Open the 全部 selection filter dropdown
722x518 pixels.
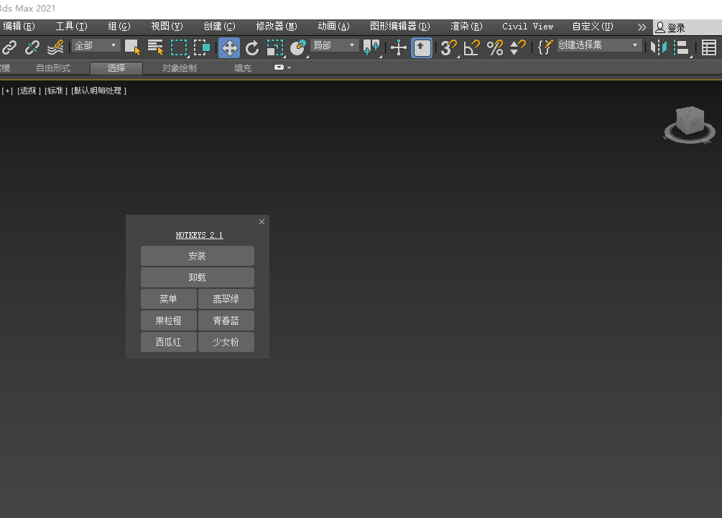[x=96, y=45]
